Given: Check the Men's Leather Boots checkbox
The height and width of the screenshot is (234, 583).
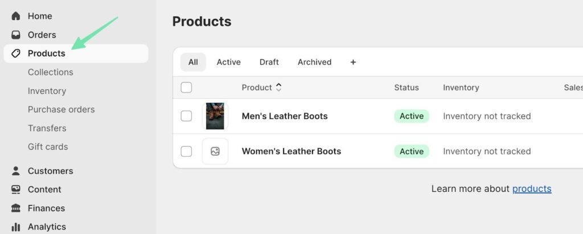Looking at the screenshot, I should 186,116.
